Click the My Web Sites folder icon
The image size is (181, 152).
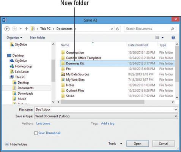[x=63, y=80]
